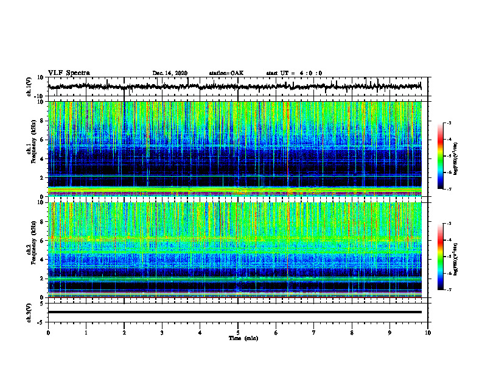
Task: Click the ch.1 spectrogram color scale bar
Action: [440, 156]
